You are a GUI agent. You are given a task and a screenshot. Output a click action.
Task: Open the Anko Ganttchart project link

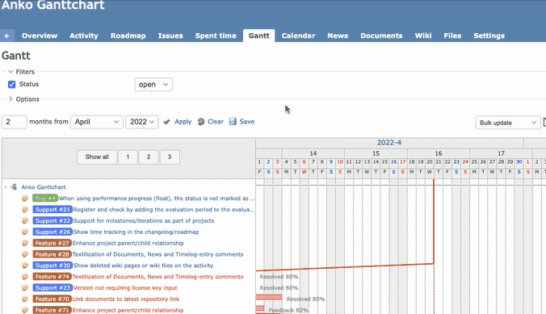pos(44,187)
